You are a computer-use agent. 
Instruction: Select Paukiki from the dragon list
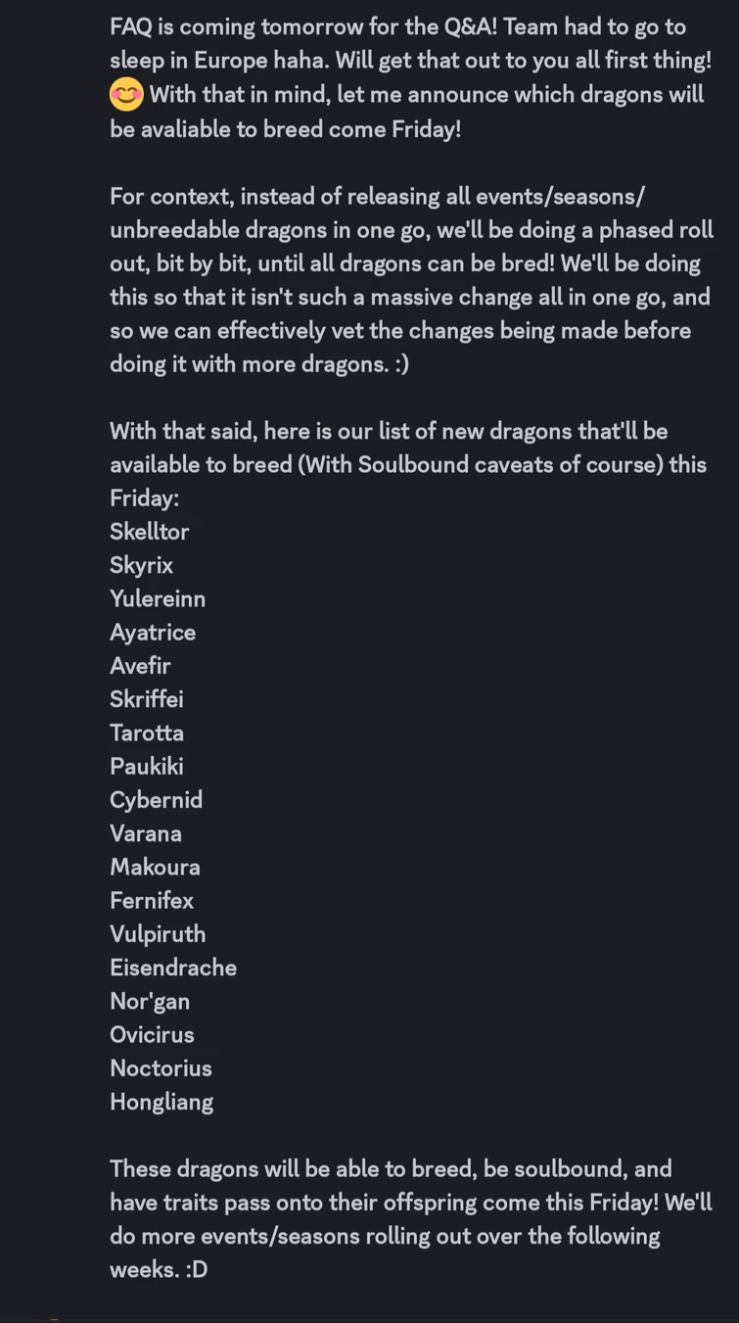(147, 767)
